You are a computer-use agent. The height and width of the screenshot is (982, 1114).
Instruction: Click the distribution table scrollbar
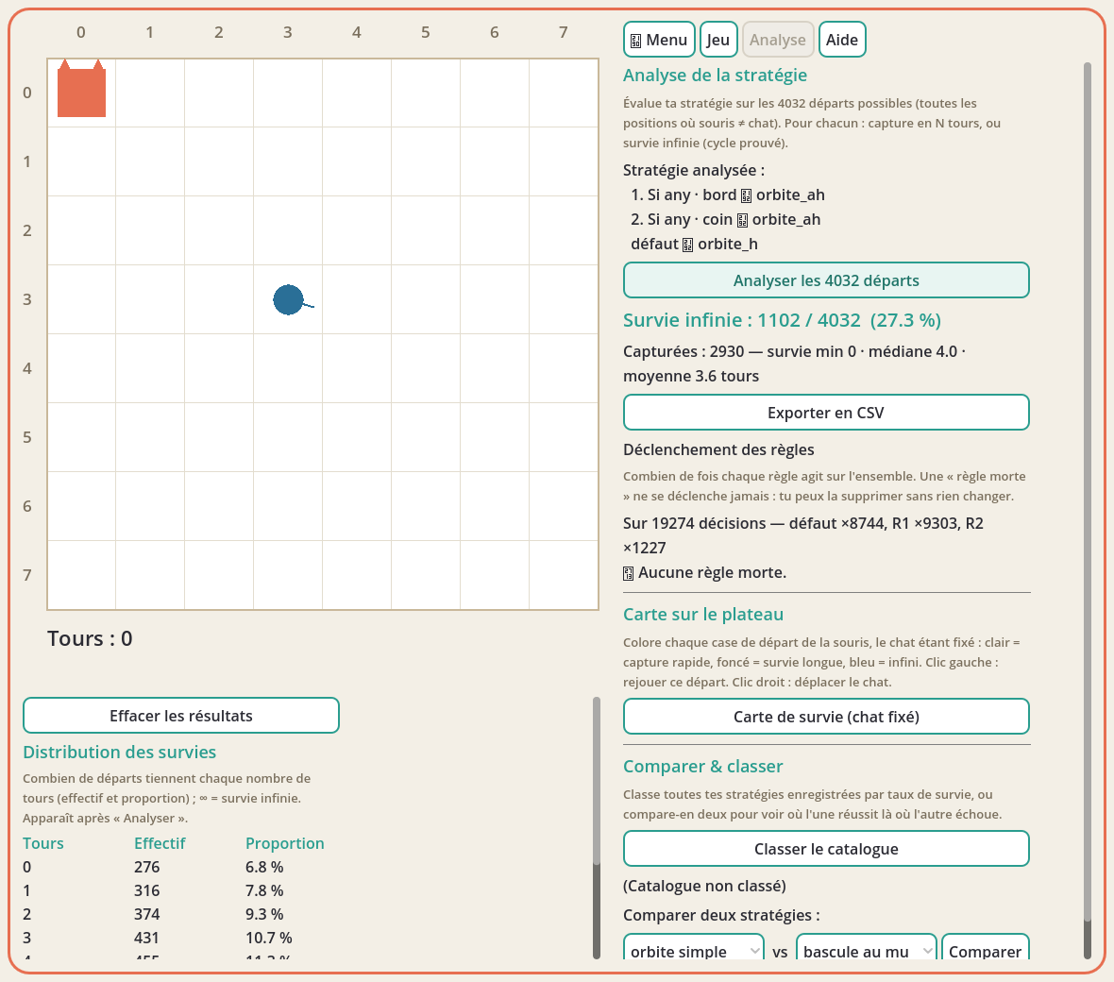[x=597, y=828]
